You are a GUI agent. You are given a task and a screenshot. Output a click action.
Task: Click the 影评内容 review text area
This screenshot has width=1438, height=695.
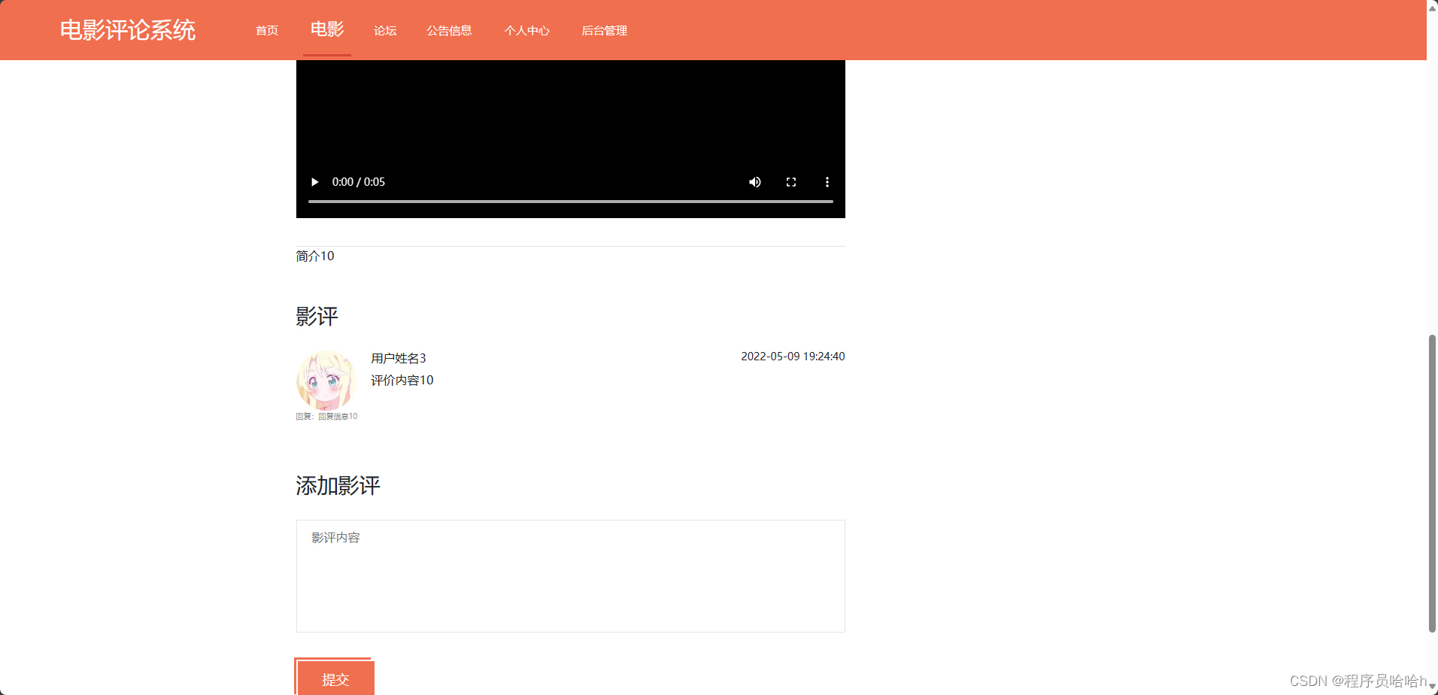pos(570,575)
